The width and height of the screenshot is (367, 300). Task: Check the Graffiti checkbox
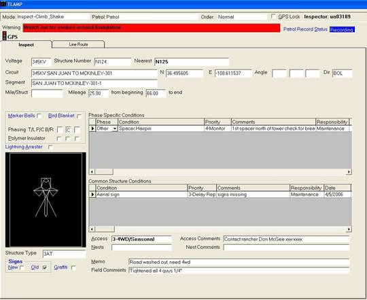[73, 267]
